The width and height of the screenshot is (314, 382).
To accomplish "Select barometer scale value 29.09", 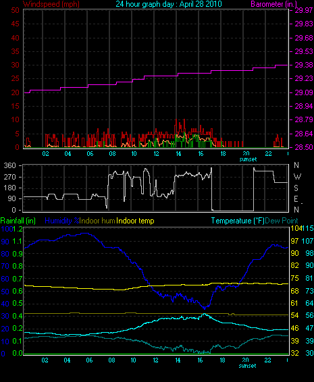I will pos(304,92).
